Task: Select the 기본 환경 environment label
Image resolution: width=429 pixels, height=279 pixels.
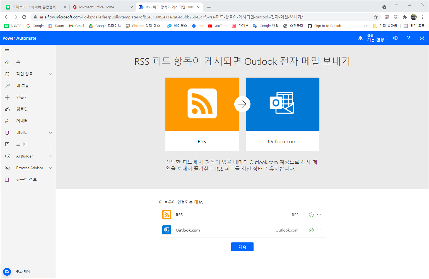Action: pos(375,40)
